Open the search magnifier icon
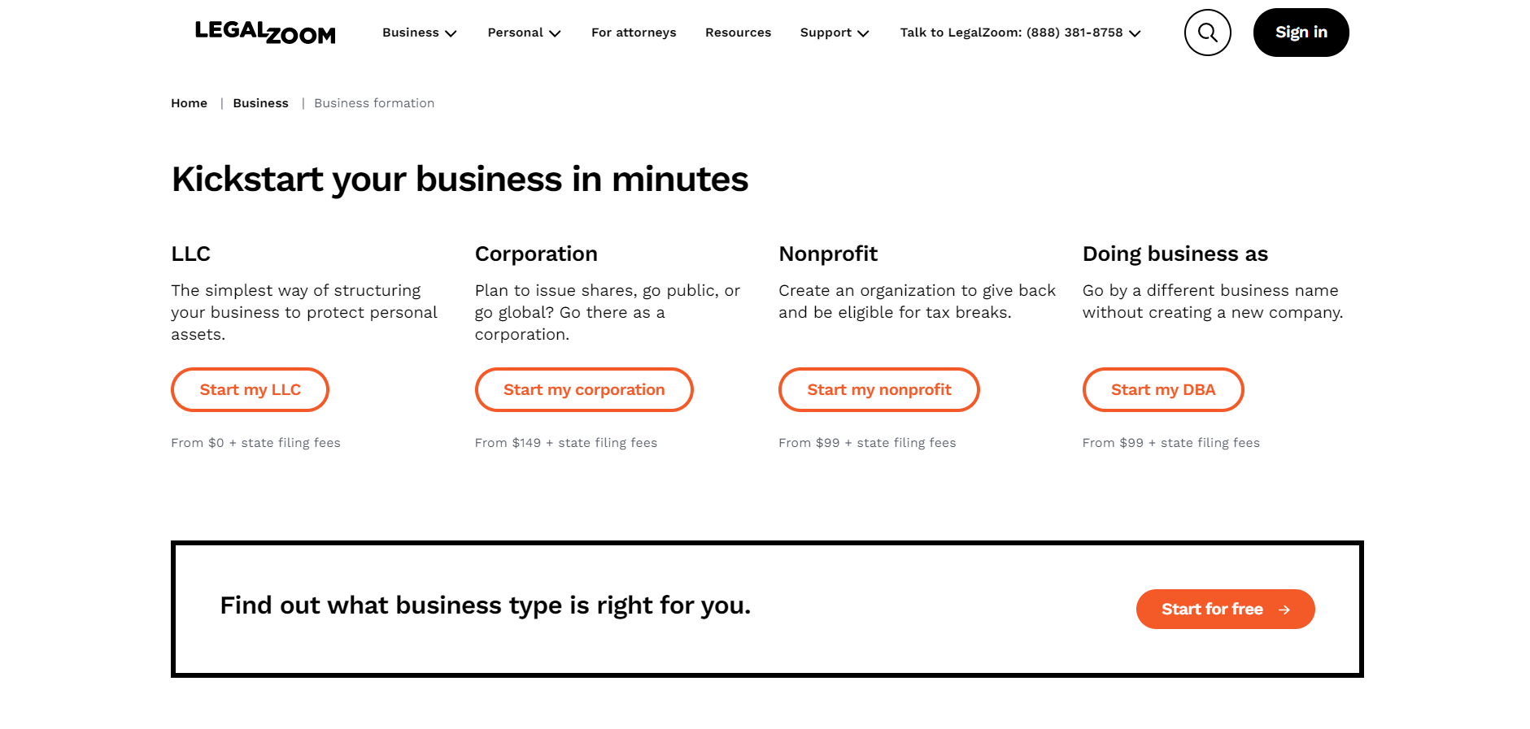This screenshot has width=1530, height=729. pos(1207,33)
